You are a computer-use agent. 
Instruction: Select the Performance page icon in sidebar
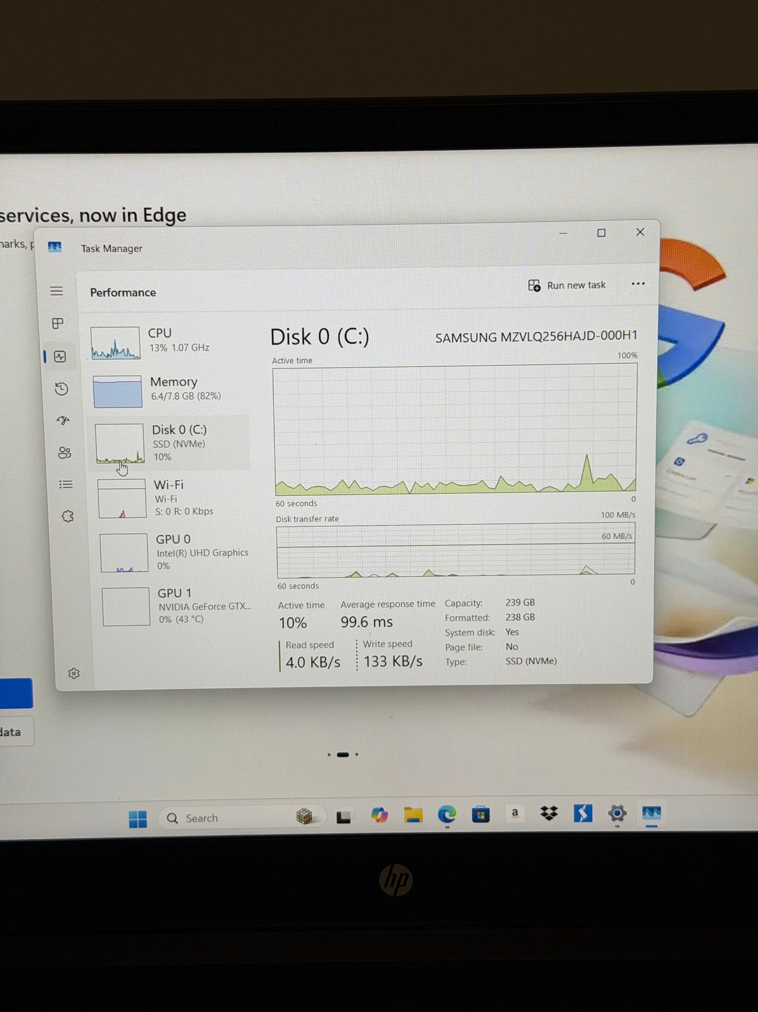click(x=60, y=357)
